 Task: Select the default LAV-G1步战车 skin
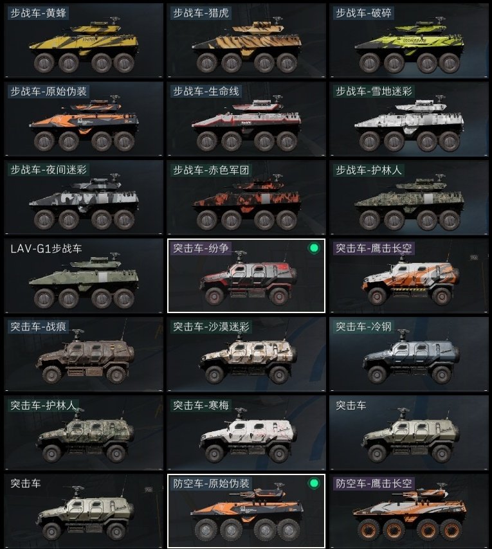coord(84,276)
